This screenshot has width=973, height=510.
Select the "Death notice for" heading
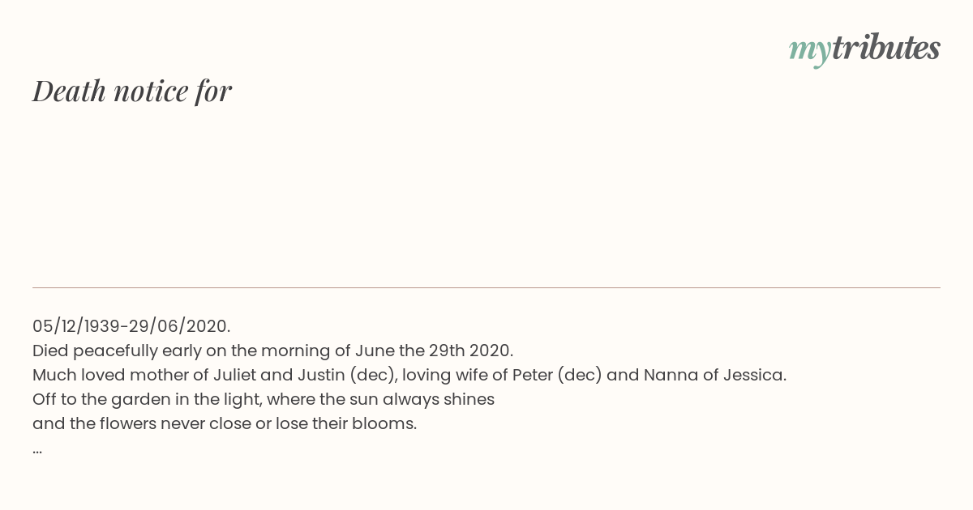click(132, 91)
